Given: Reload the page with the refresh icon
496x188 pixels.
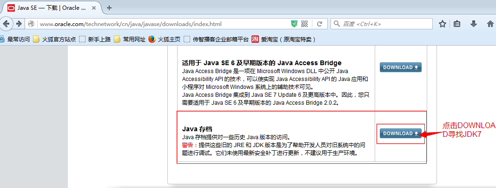Looking at the screenshot, I should click(319, 24).
